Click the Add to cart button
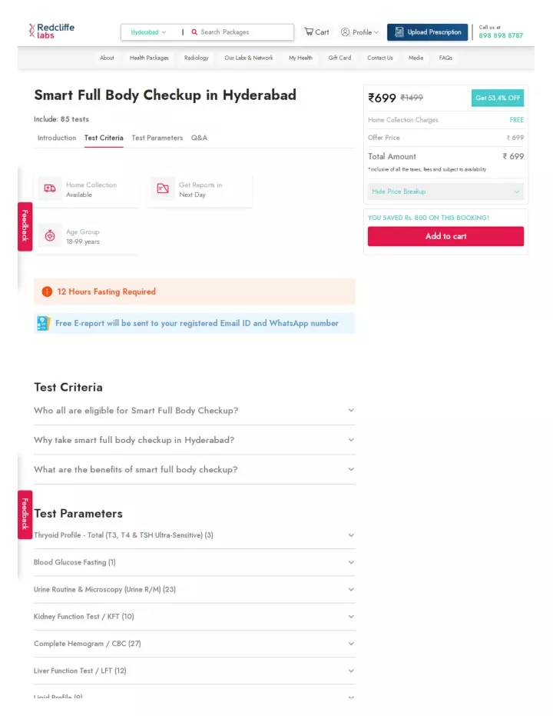The width and height of the screenshot is (553, 716). click(x=445, y=236)
